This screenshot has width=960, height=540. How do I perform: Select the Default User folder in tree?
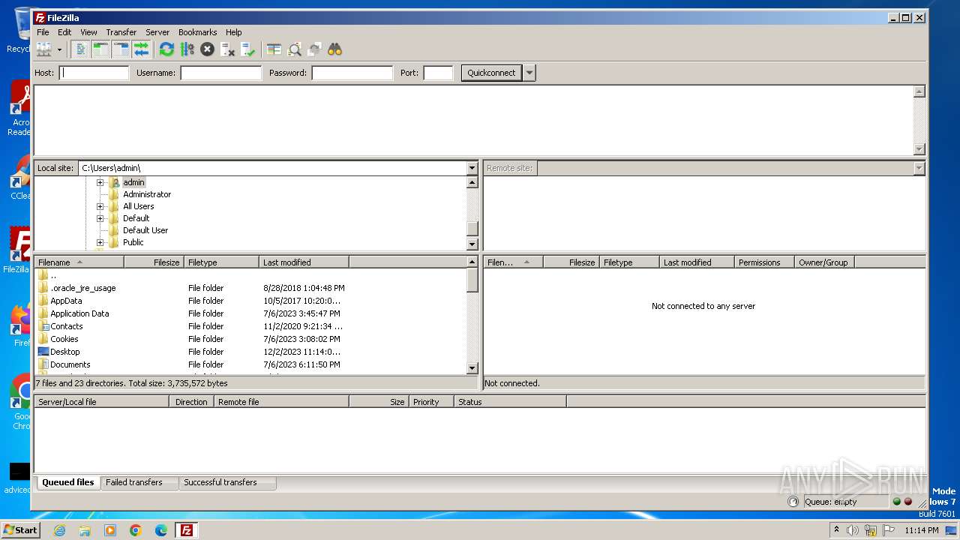[x=145, y=230]
